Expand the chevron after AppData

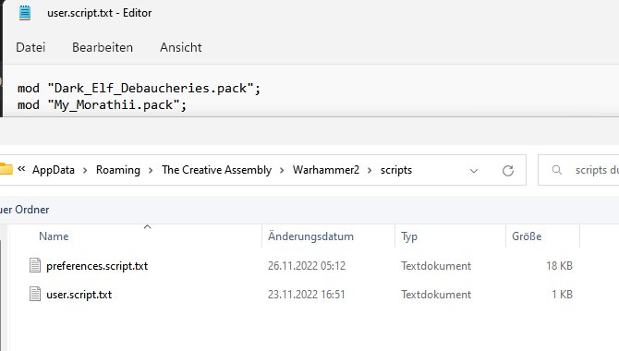click(x=85, y=171)
